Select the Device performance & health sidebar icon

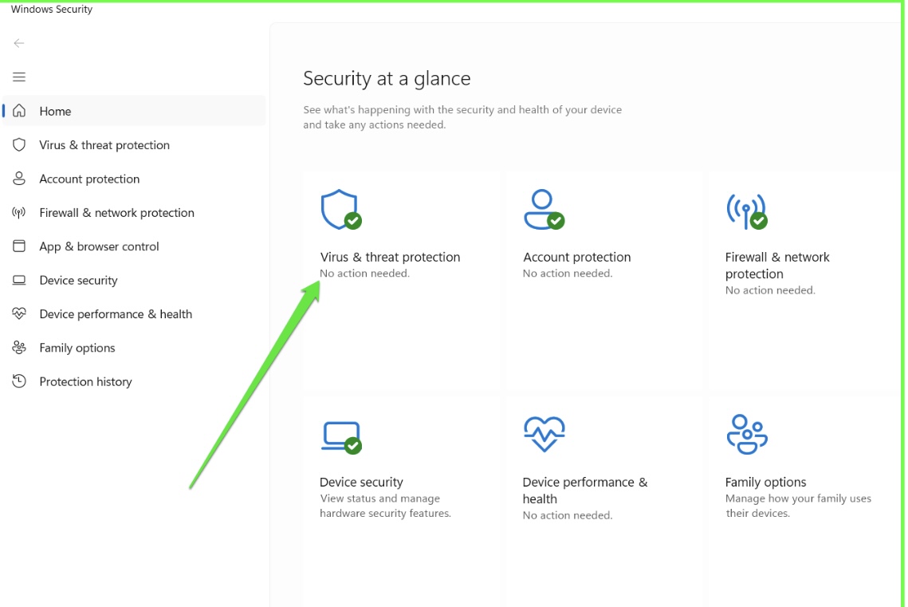[x=19, y=313]
